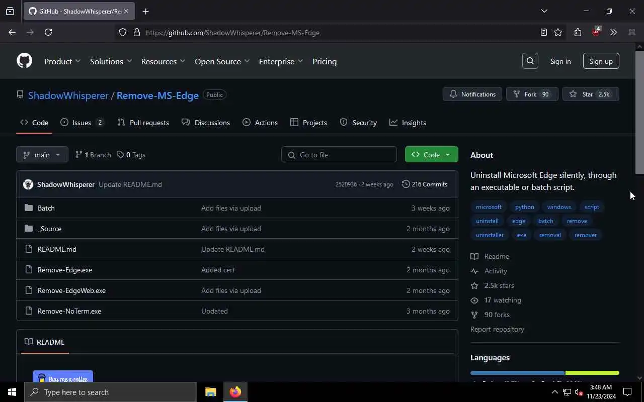Click the Sign up button

coord(601,61)
